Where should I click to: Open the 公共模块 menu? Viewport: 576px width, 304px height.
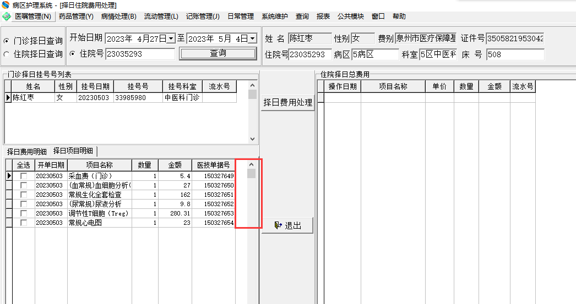coord(351,16)
